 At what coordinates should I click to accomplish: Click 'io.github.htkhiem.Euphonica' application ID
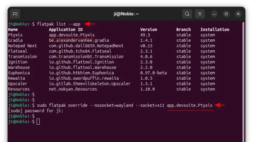coord(81,73)
